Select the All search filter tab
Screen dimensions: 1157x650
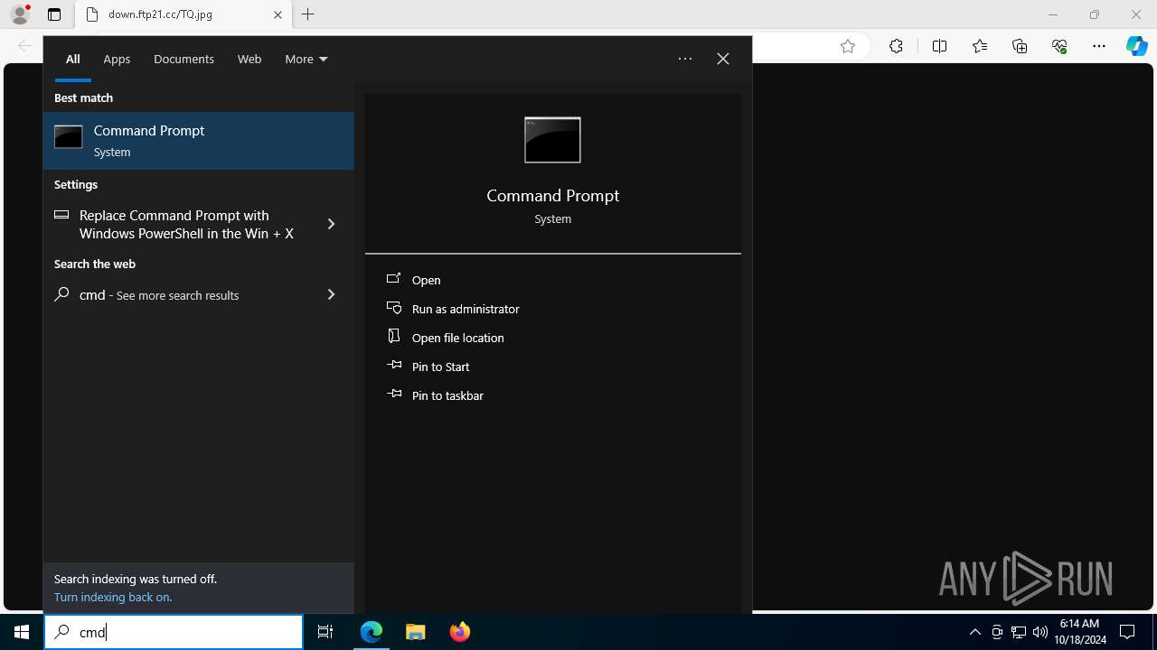point(73,59)
